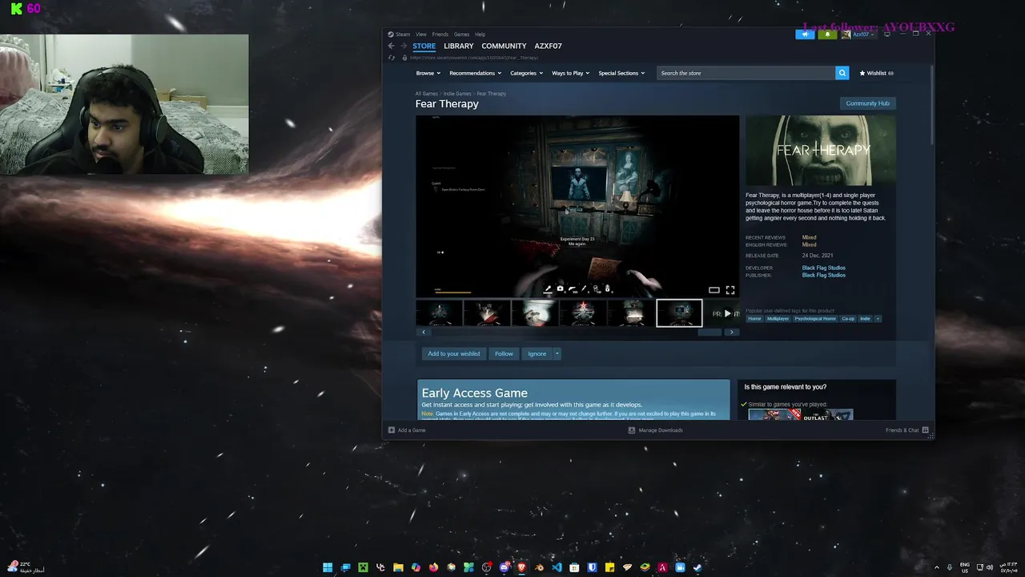Open Brave browser in the taskbar
This screenshot has height=577, width=1025.
click(522, 567)
